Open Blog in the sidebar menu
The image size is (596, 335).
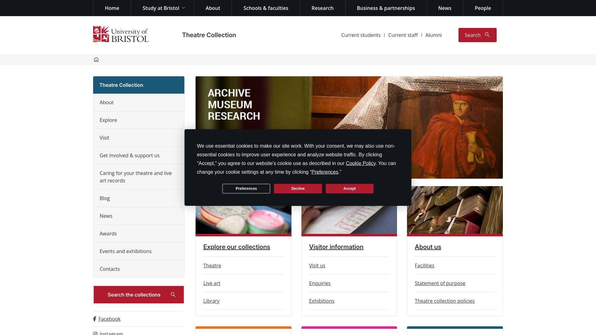click(139, 198)
